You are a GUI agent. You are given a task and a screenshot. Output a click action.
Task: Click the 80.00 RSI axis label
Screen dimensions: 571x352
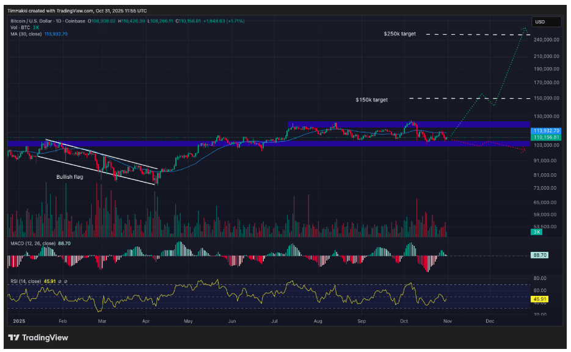coord(540,278)
